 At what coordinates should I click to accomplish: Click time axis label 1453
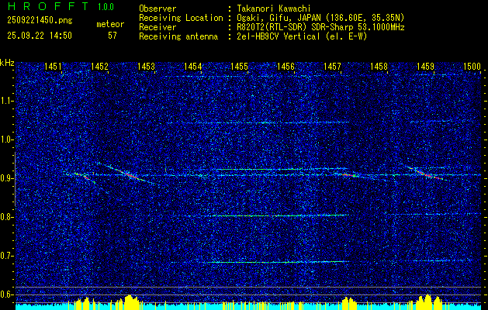pyautogui.click(x=147, y=66)
